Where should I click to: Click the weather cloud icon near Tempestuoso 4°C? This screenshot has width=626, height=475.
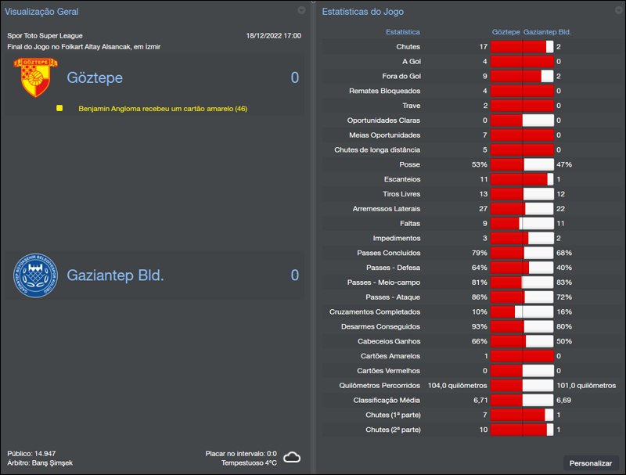click(x=290, y=455)
